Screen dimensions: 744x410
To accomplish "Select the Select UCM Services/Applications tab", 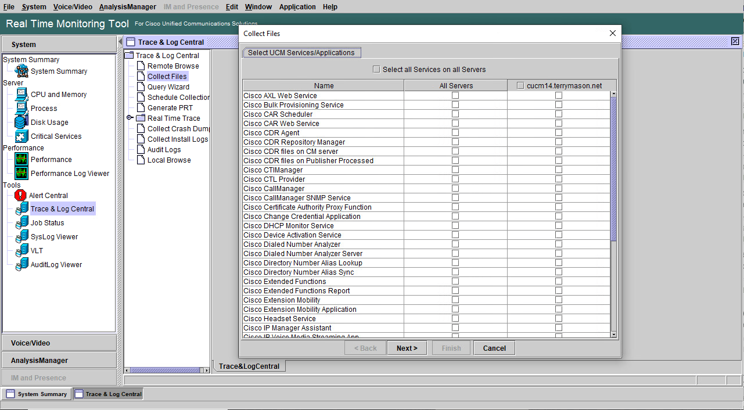I will [x=301, y=53].
